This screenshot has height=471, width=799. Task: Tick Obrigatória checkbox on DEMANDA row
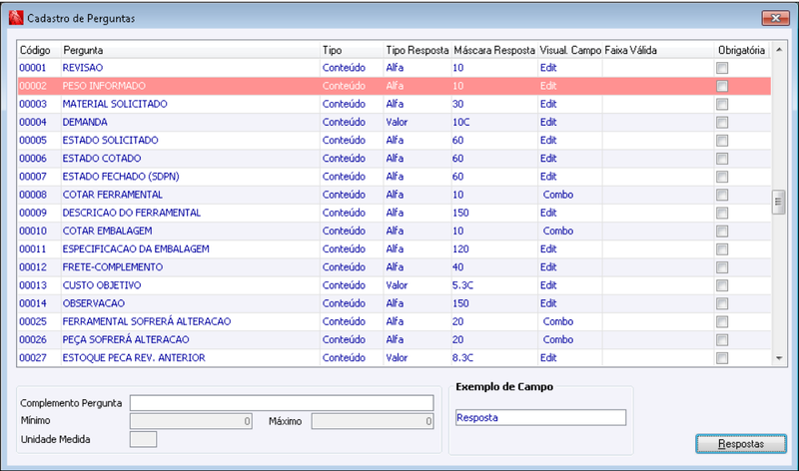click(x=721, y=122)
